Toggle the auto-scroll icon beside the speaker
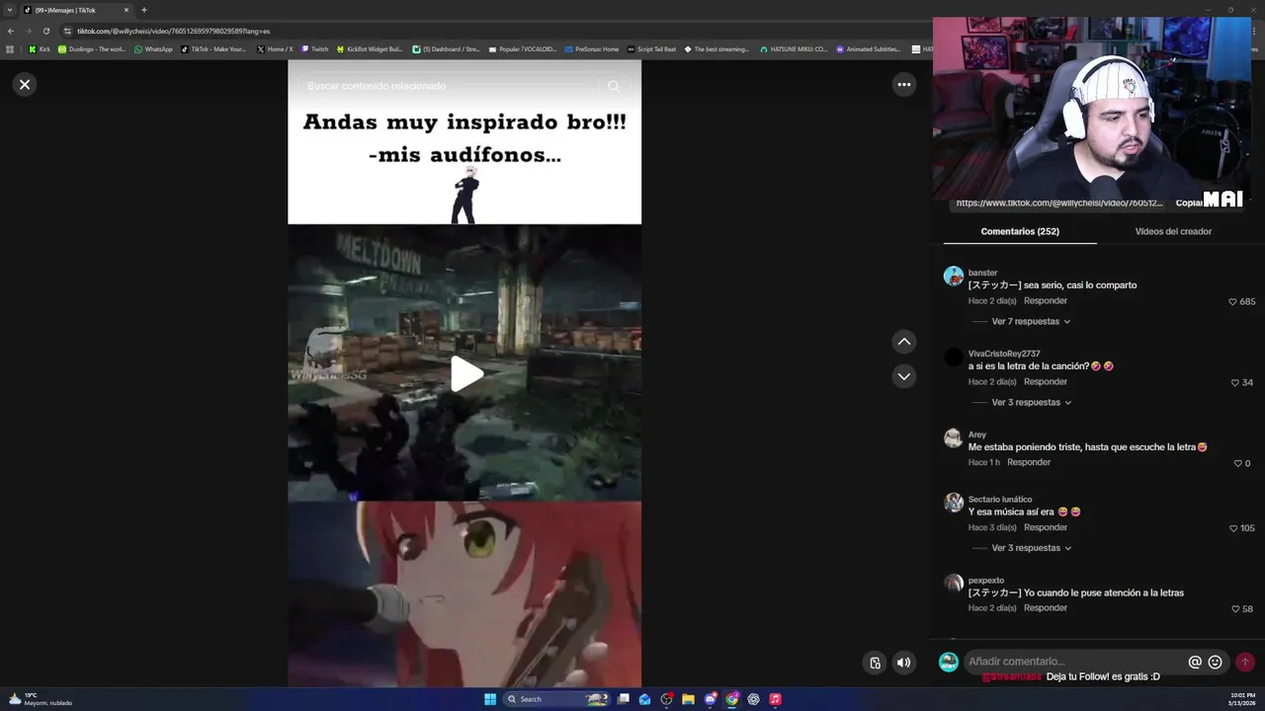 coord(875,663)
